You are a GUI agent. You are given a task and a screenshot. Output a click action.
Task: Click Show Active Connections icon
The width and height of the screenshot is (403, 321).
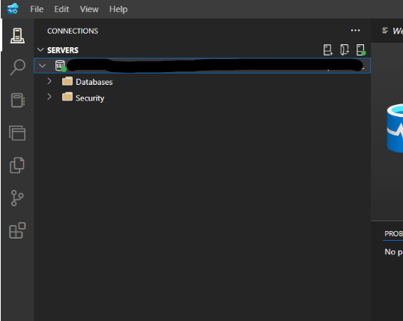[x=361, y=50]
